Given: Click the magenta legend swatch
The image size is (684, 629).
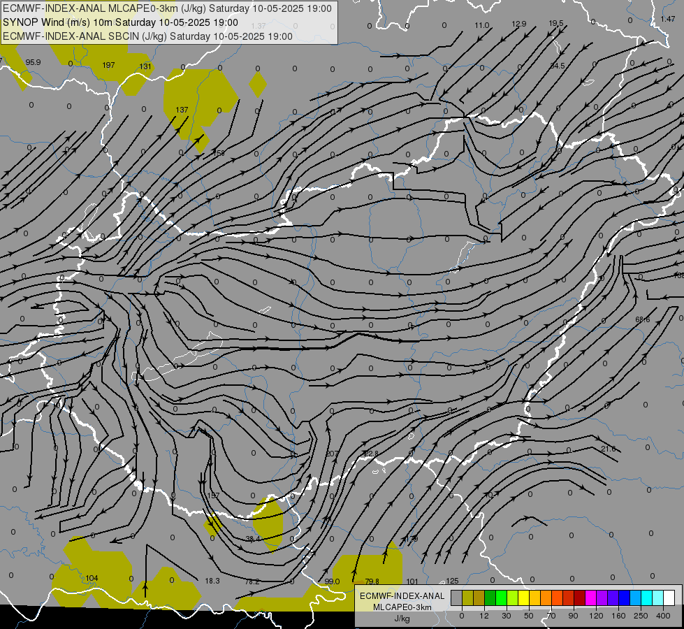Looking at the screenshot, I should click(590, 598).
